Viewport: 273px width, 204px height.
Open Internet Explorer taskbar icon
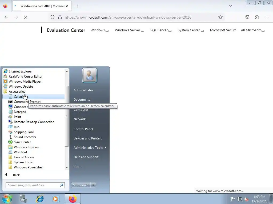click(40, 199)
